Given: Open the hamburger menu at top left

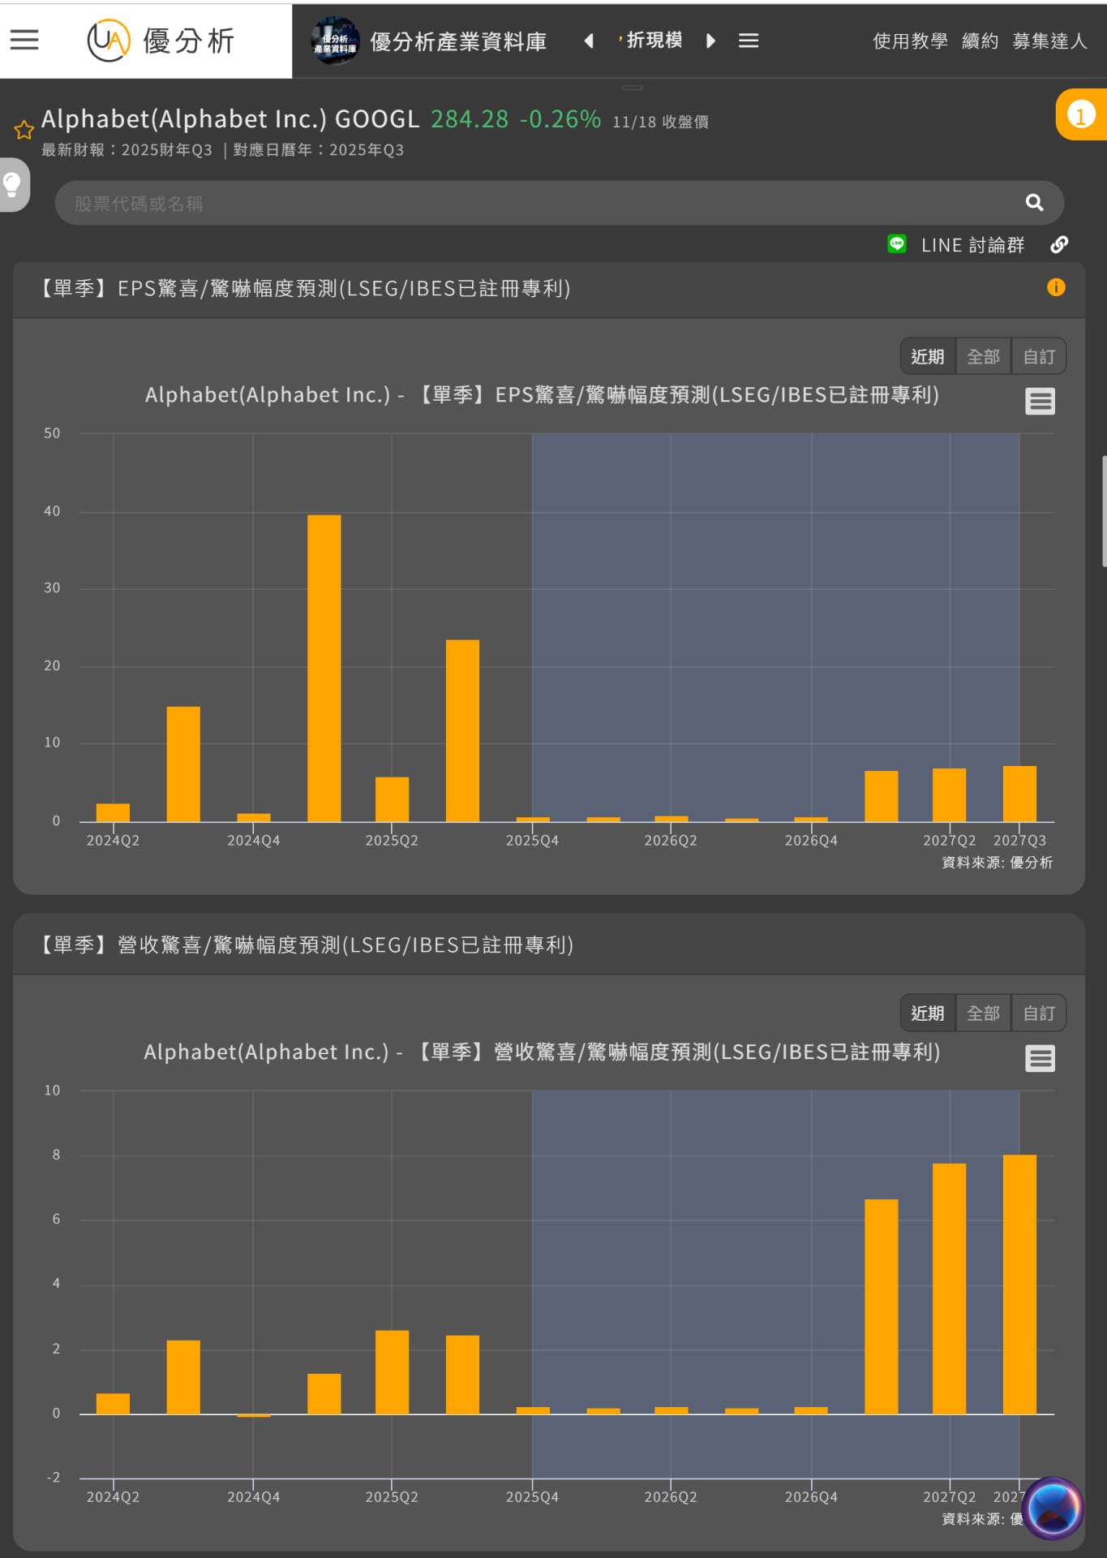Looking at the screenshot, I should coord(24,40).
